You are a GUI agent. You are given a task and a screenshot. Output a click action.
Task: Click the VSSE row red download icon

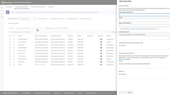pos(101,65)
